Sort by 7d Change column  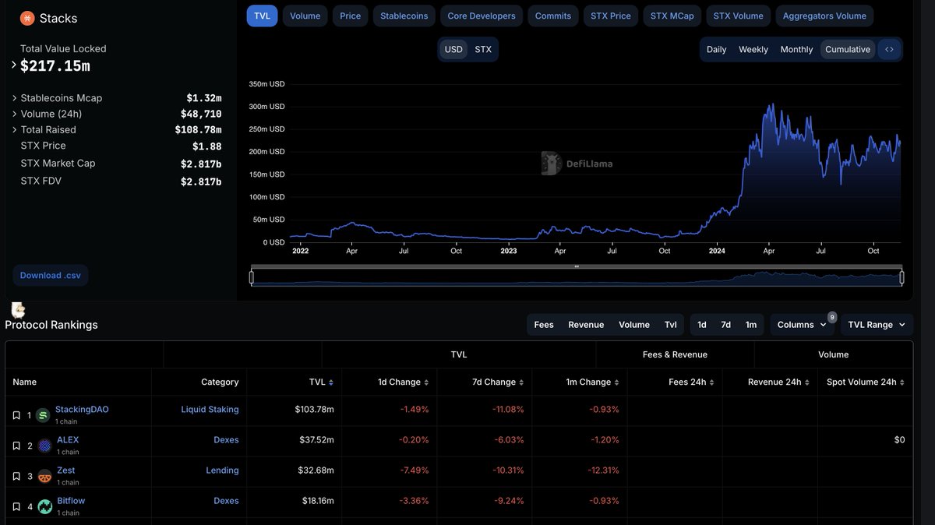click(521, 382)
